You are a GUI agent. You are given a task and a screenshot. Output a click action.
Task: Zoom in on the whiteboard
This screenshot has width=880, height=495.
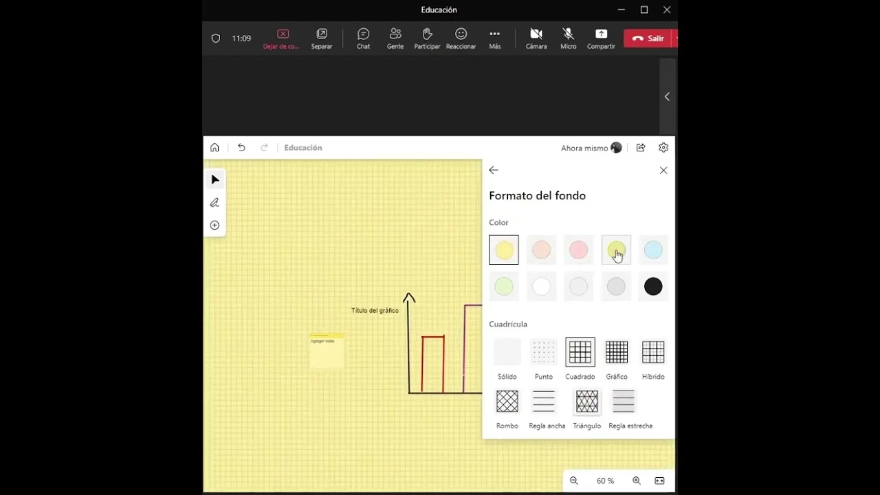pyautogui.click(x=637, y=481)
